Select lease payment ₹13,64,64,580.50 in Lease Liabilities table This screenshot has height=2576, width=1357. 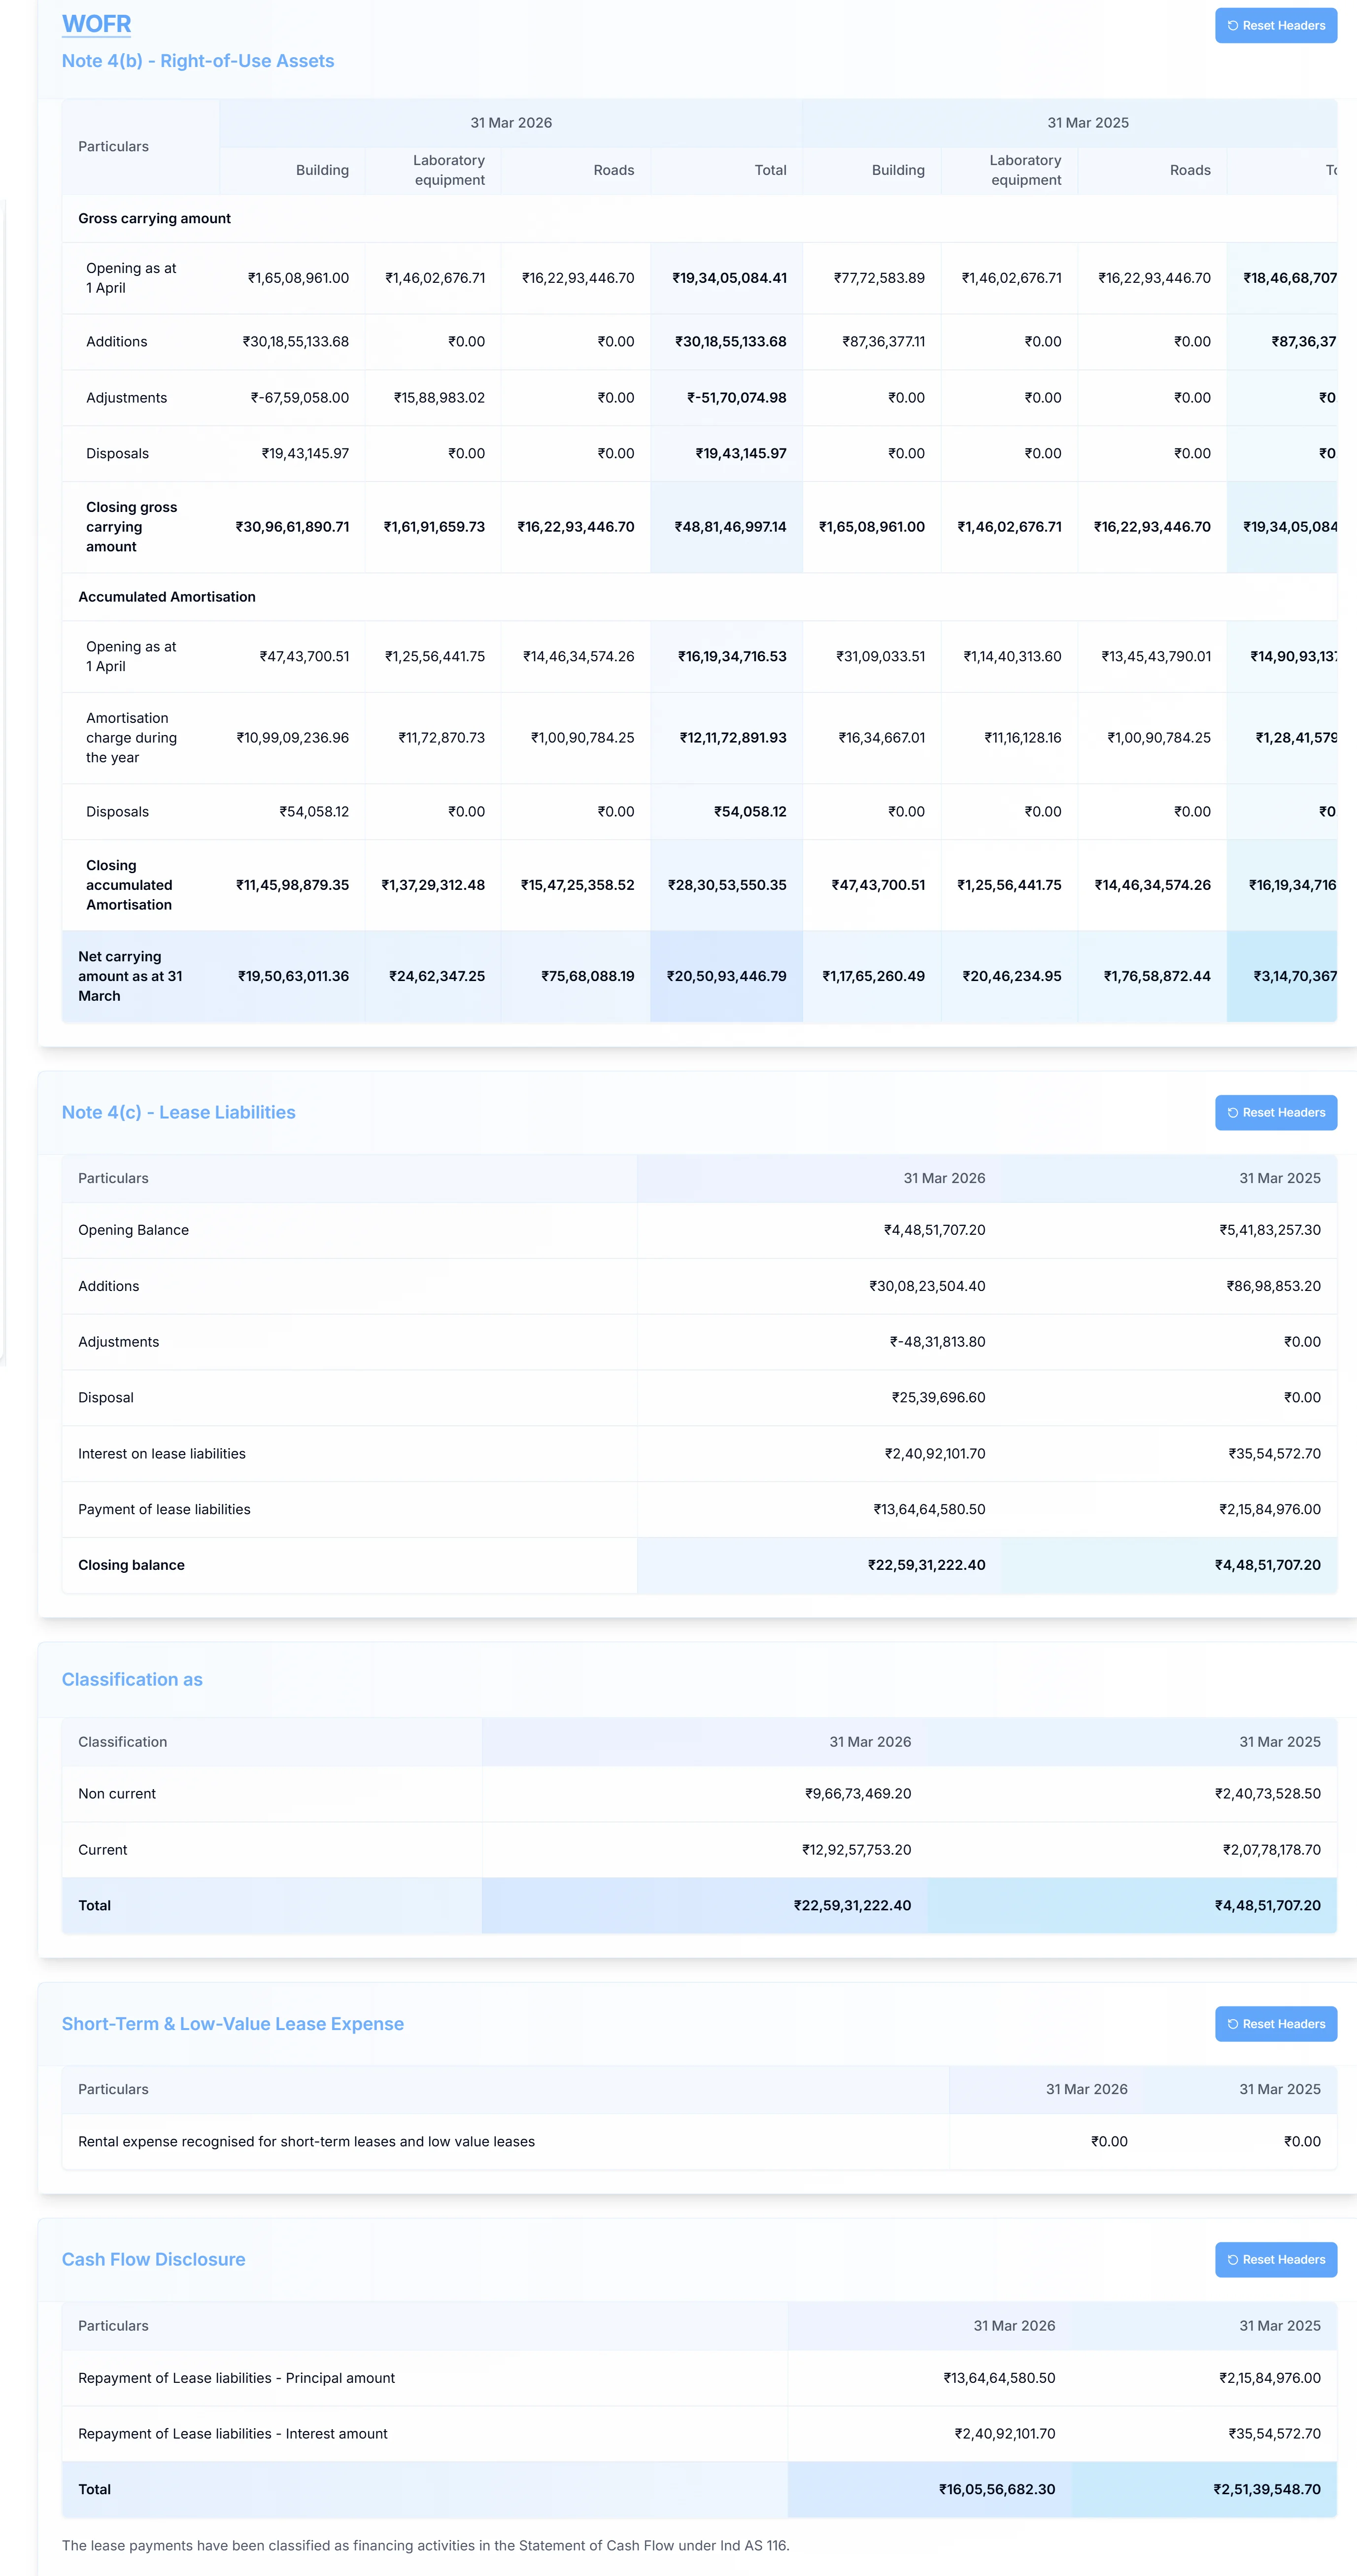tap(929, 1509)
